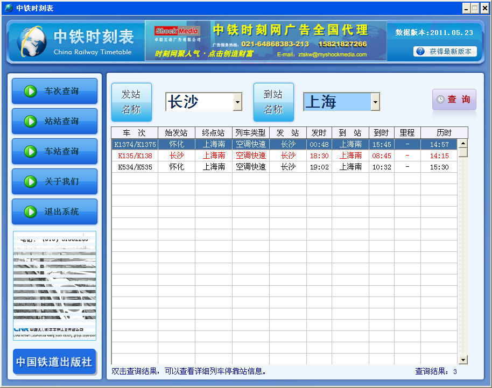The width and height of the screenshot is (492, 388).
Task: Expand the departure station 长沙 dropdown arrow
Action: (238, 102)
